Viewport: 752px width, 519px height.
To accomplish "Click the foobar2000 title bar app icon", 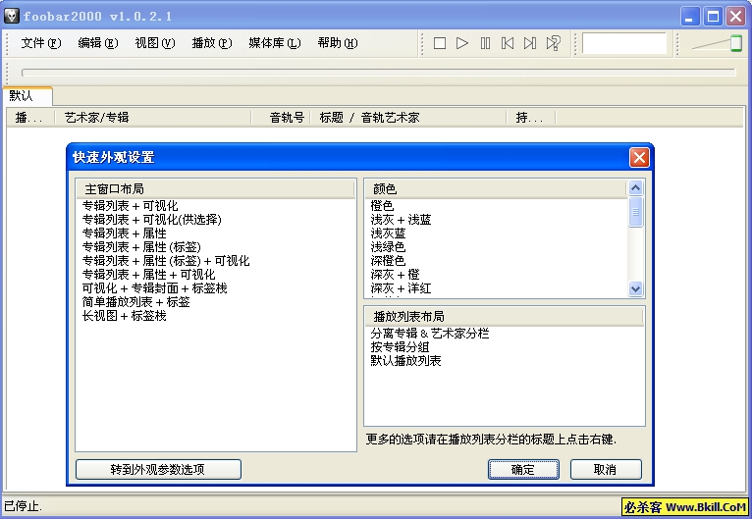I will [x=11, y=17].
